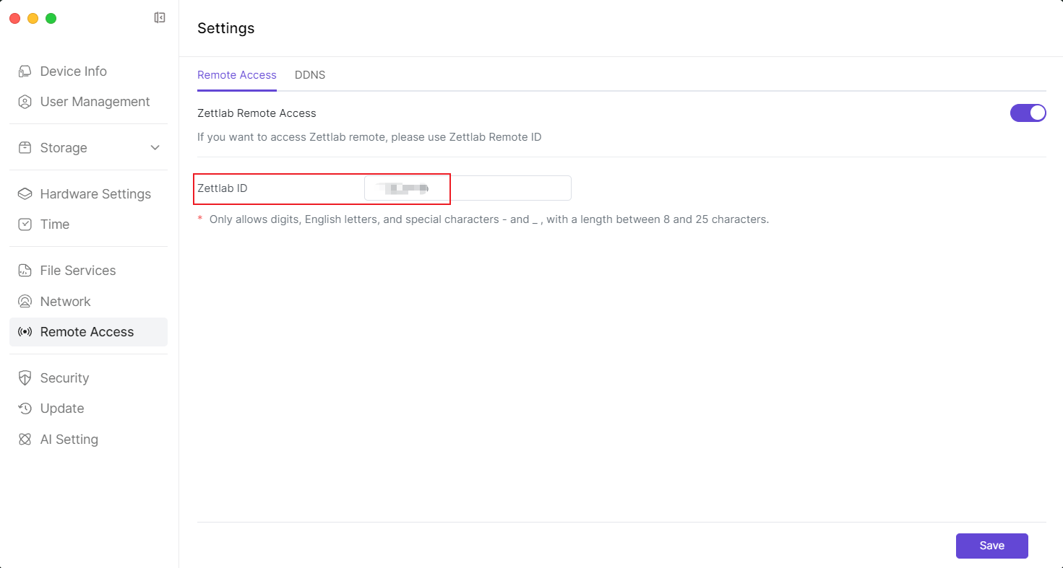Click the Hardware Settings layers icon

(25, 194)
